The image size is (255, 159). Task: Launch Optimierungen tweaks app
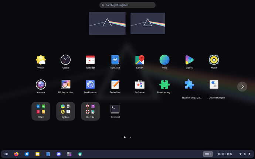(x=214, y=84)
